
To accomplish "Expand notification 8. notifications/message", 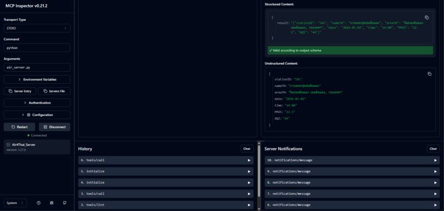I will (352, 183).
